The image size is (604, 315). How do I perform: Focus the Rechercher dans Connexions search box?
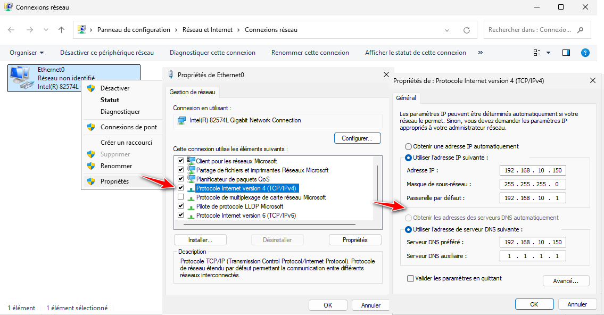[537, 30]
